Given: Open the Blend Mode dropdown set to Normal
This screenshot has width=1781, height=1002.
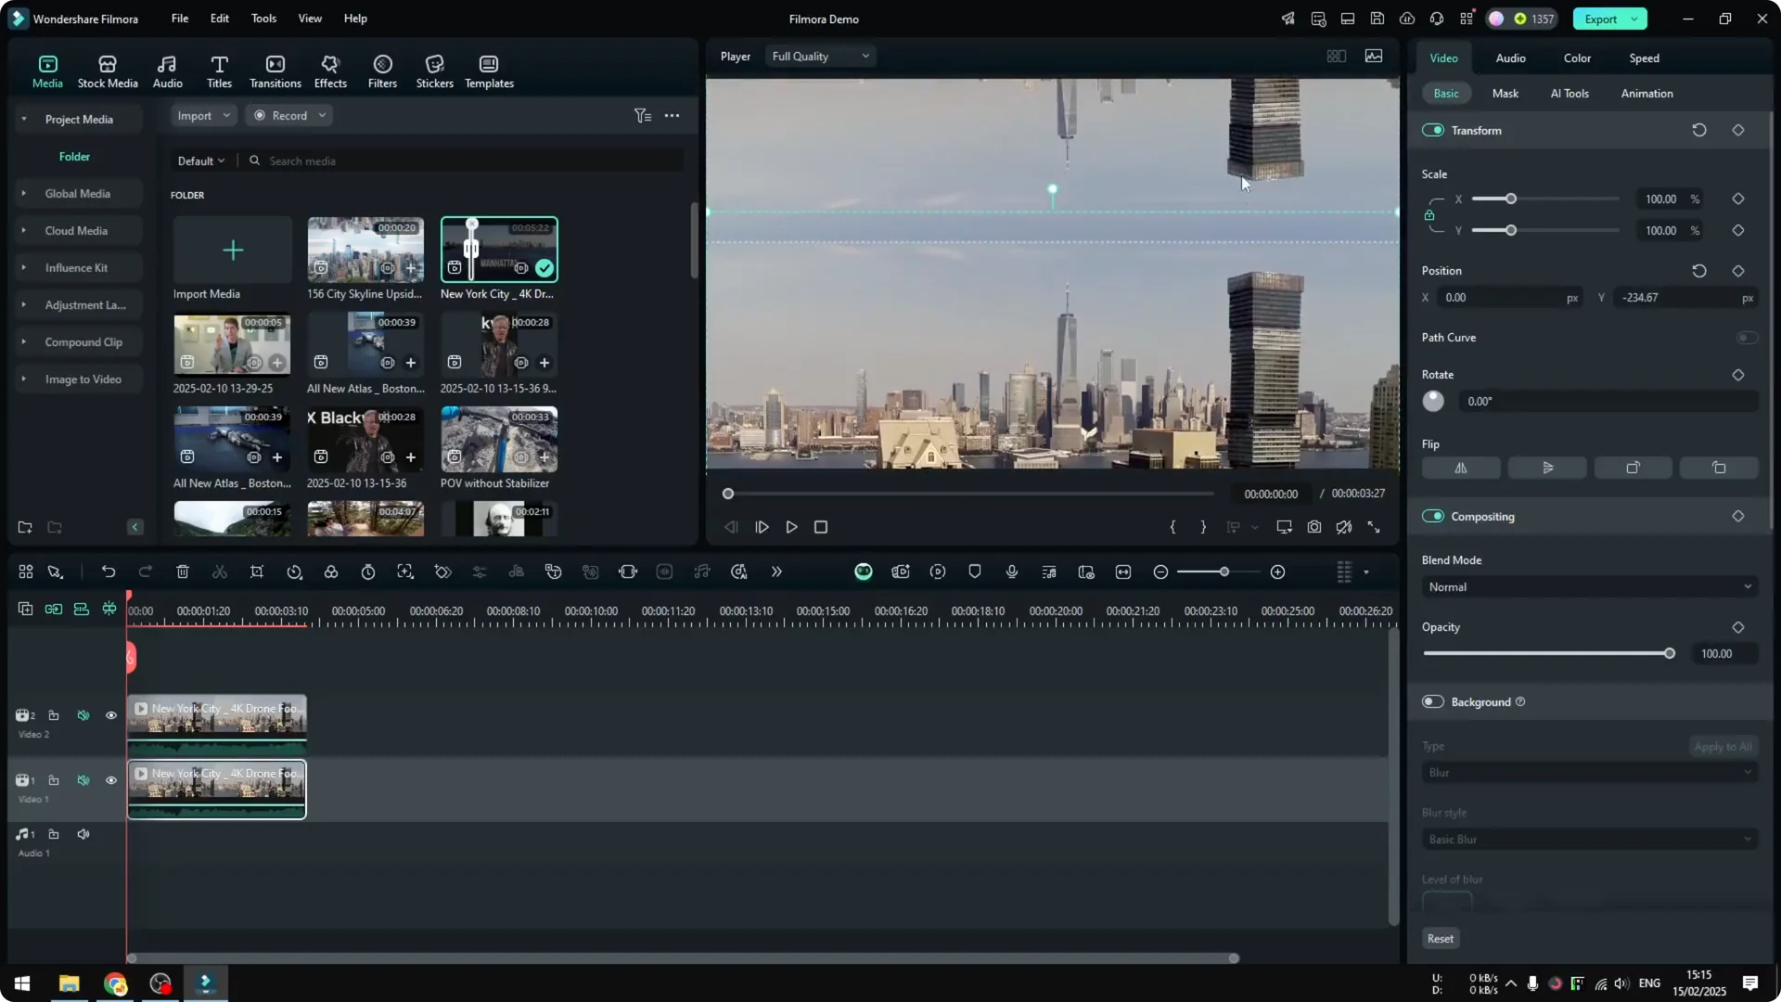Looking at the screenshot, I should pos(1588,586).
